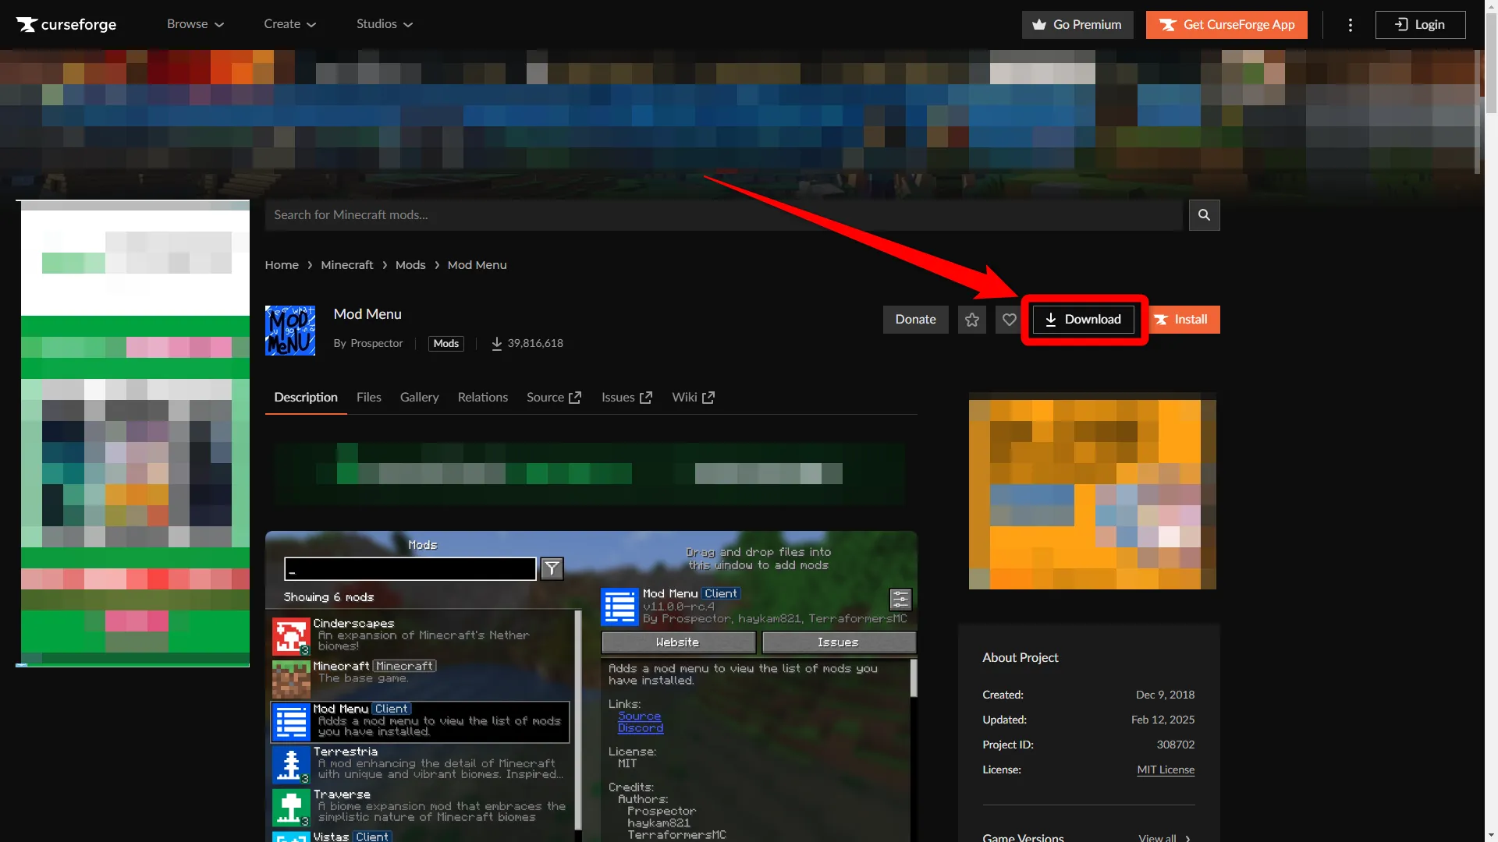Open the Studios dropdown menu
Image resolution: width=1498 pixels, height=842 pixels.
(x=385, y=24)
